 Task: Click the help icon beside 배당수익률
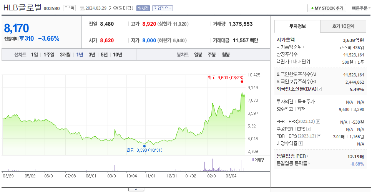tap(301, 143)
